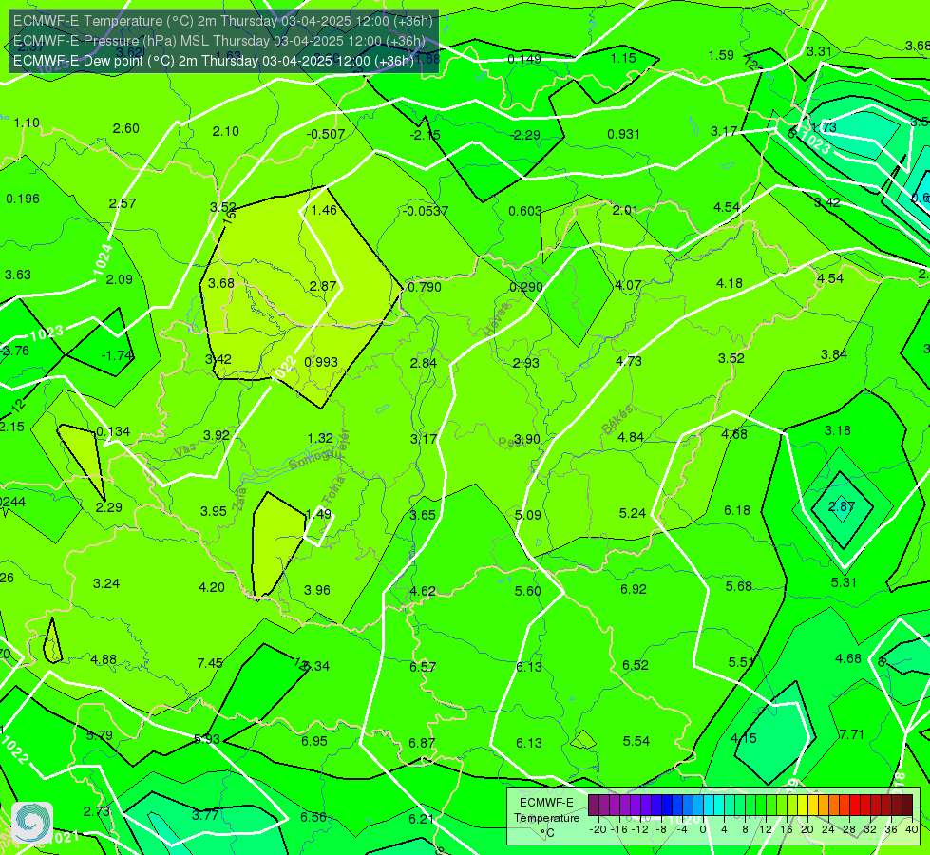The height and width of the screenshot is (855, 930).
Task: Click the dew point value 1.46
Action: pos(324,210)
